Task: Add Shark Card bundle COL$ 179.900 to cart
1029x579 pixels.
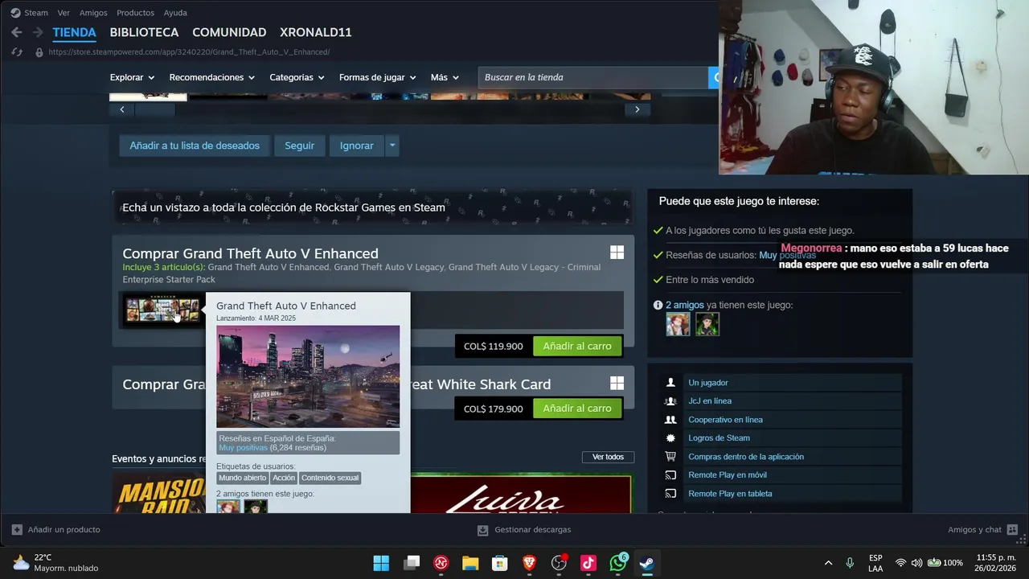Action: click(x=577, y=409)
